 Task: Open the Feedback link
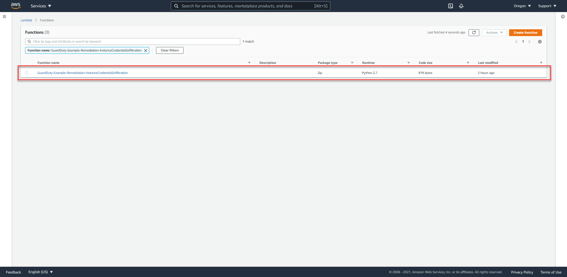[x=13, y=272]
